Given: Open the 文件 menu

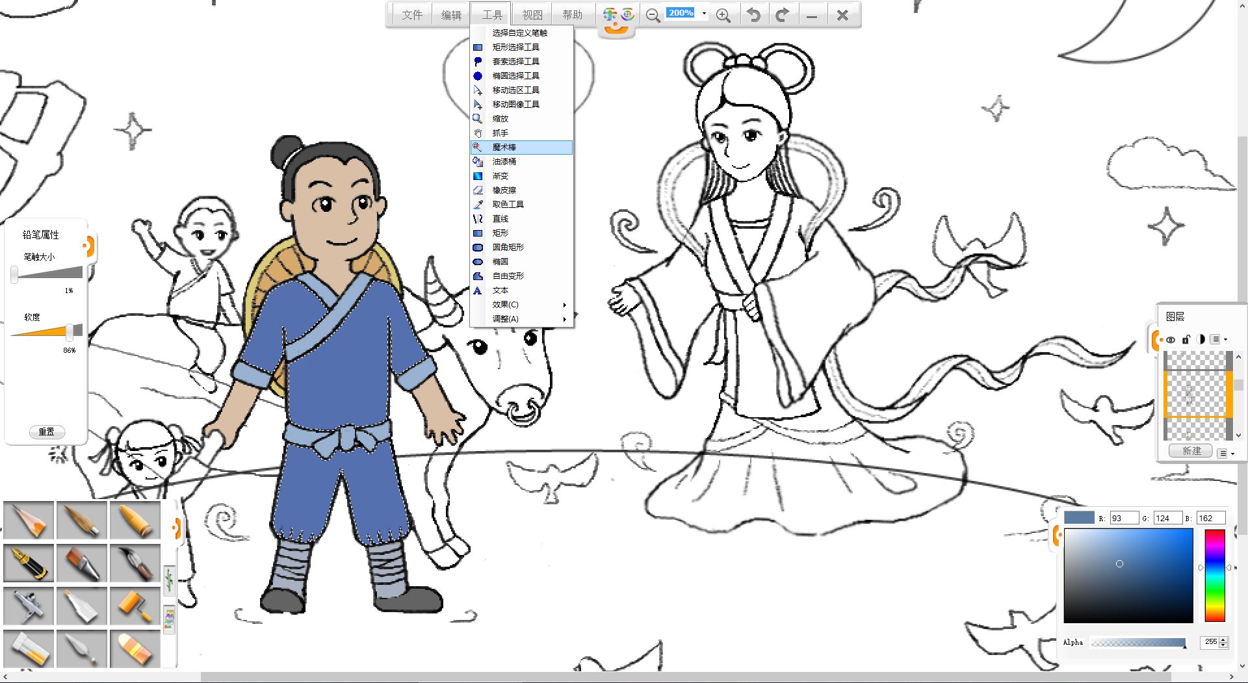Looking at the screenshot, I should click(411, 15).
